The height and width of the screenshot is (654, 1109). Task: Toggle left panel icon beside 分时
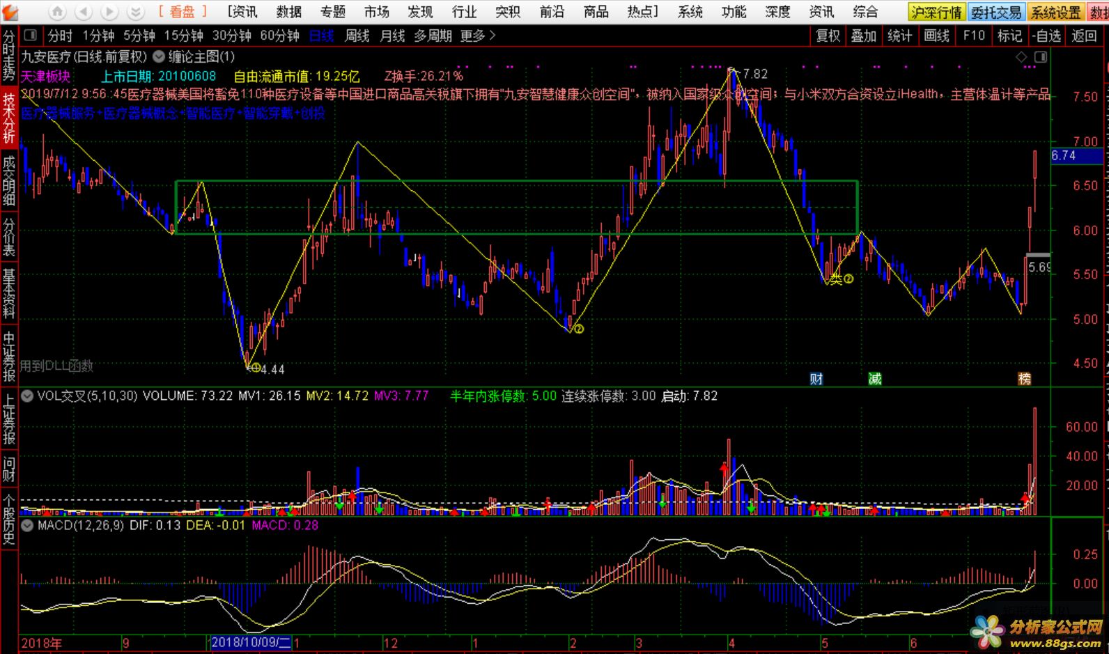(x=30, y=36)
